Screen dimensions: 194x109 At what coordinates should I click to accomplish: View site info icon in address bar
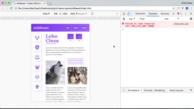(16, 8)
